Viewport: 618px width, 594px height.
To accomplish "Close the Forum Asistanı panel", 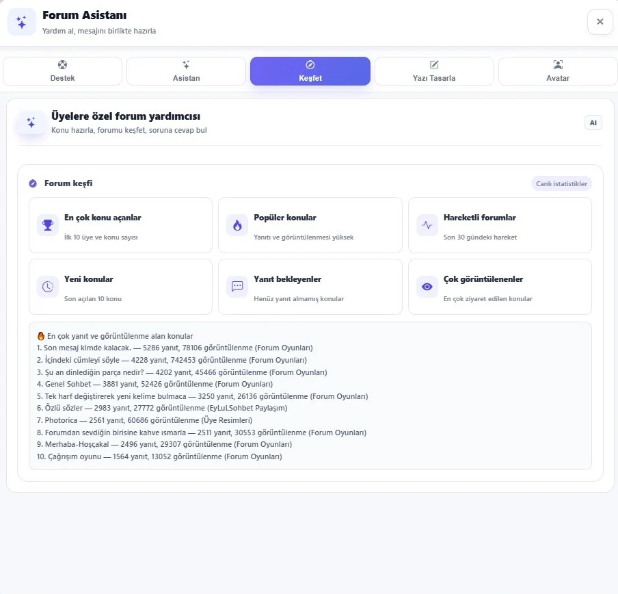I will point(600,22).
